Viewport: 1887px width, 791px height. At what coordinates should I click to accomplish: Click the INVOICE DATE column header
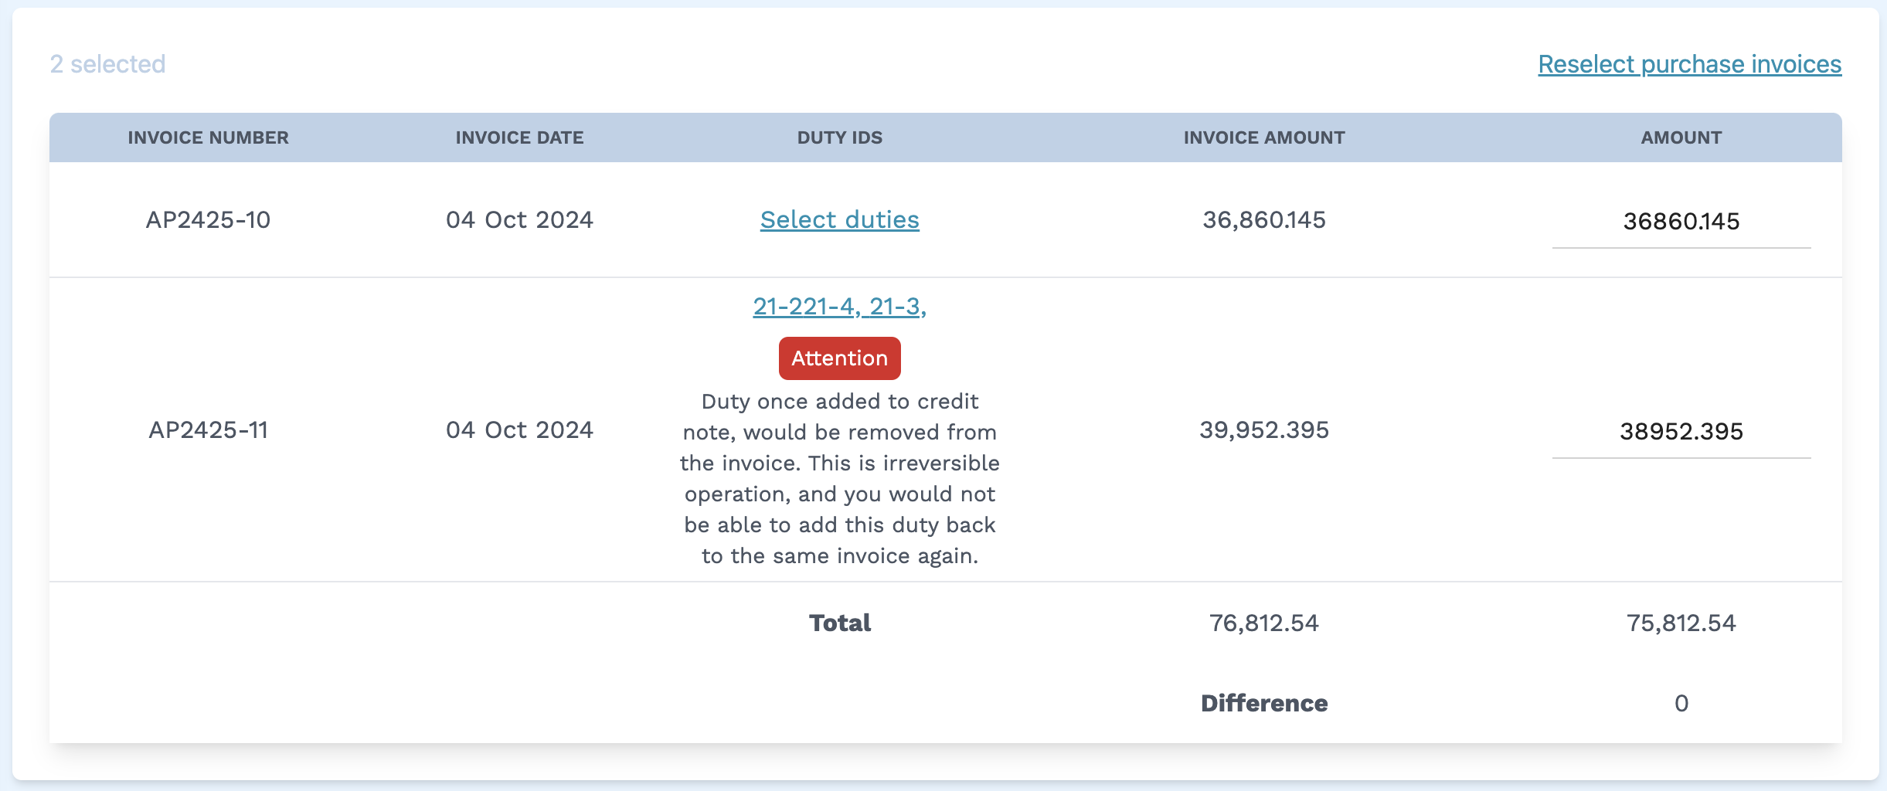pyautogui.click(x=519, y=137)
